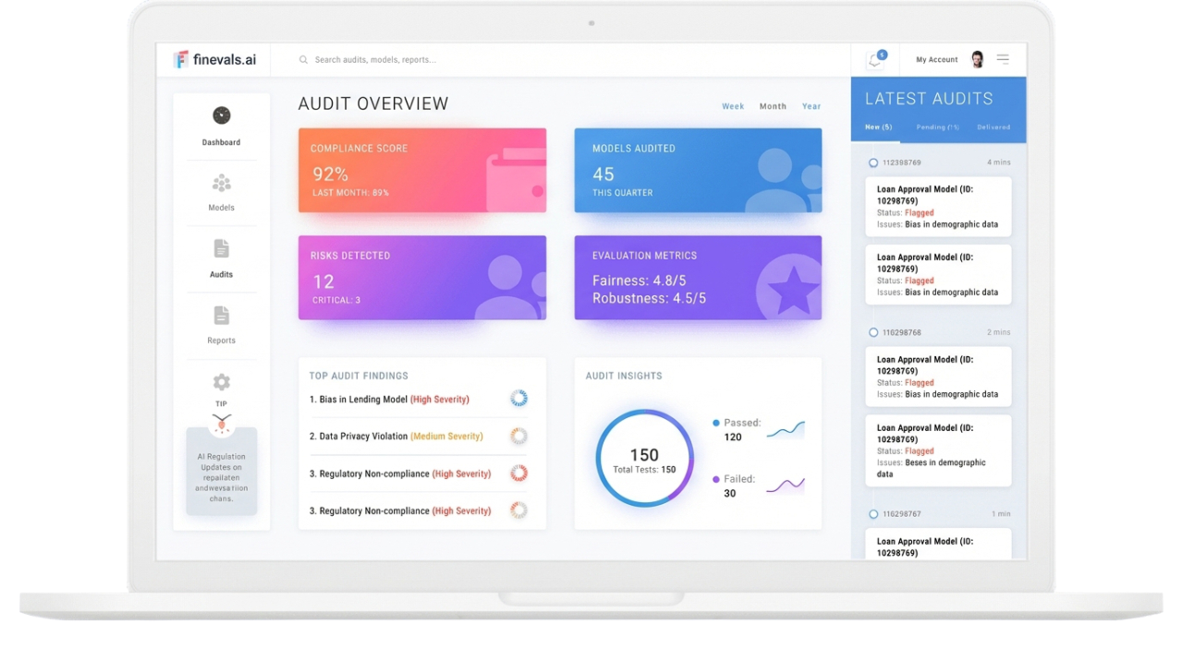
Task: Open notifications bell with badge
Action: [x=874, y=60]
